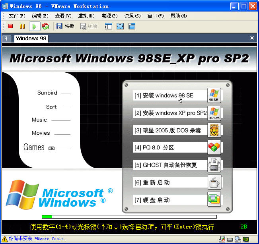Open the 编辑(E) menu
Viewport: 259px width, 244px height.
[40, 16]
